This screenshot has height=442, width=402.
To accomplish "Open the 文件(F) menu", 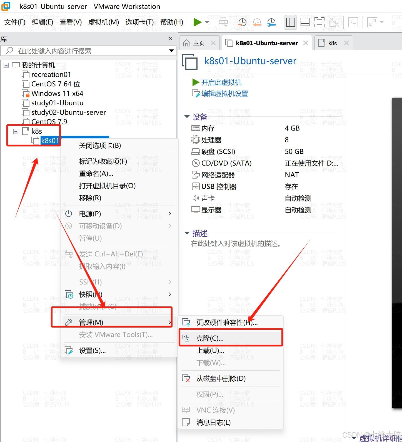I will [x=15, y=22].
